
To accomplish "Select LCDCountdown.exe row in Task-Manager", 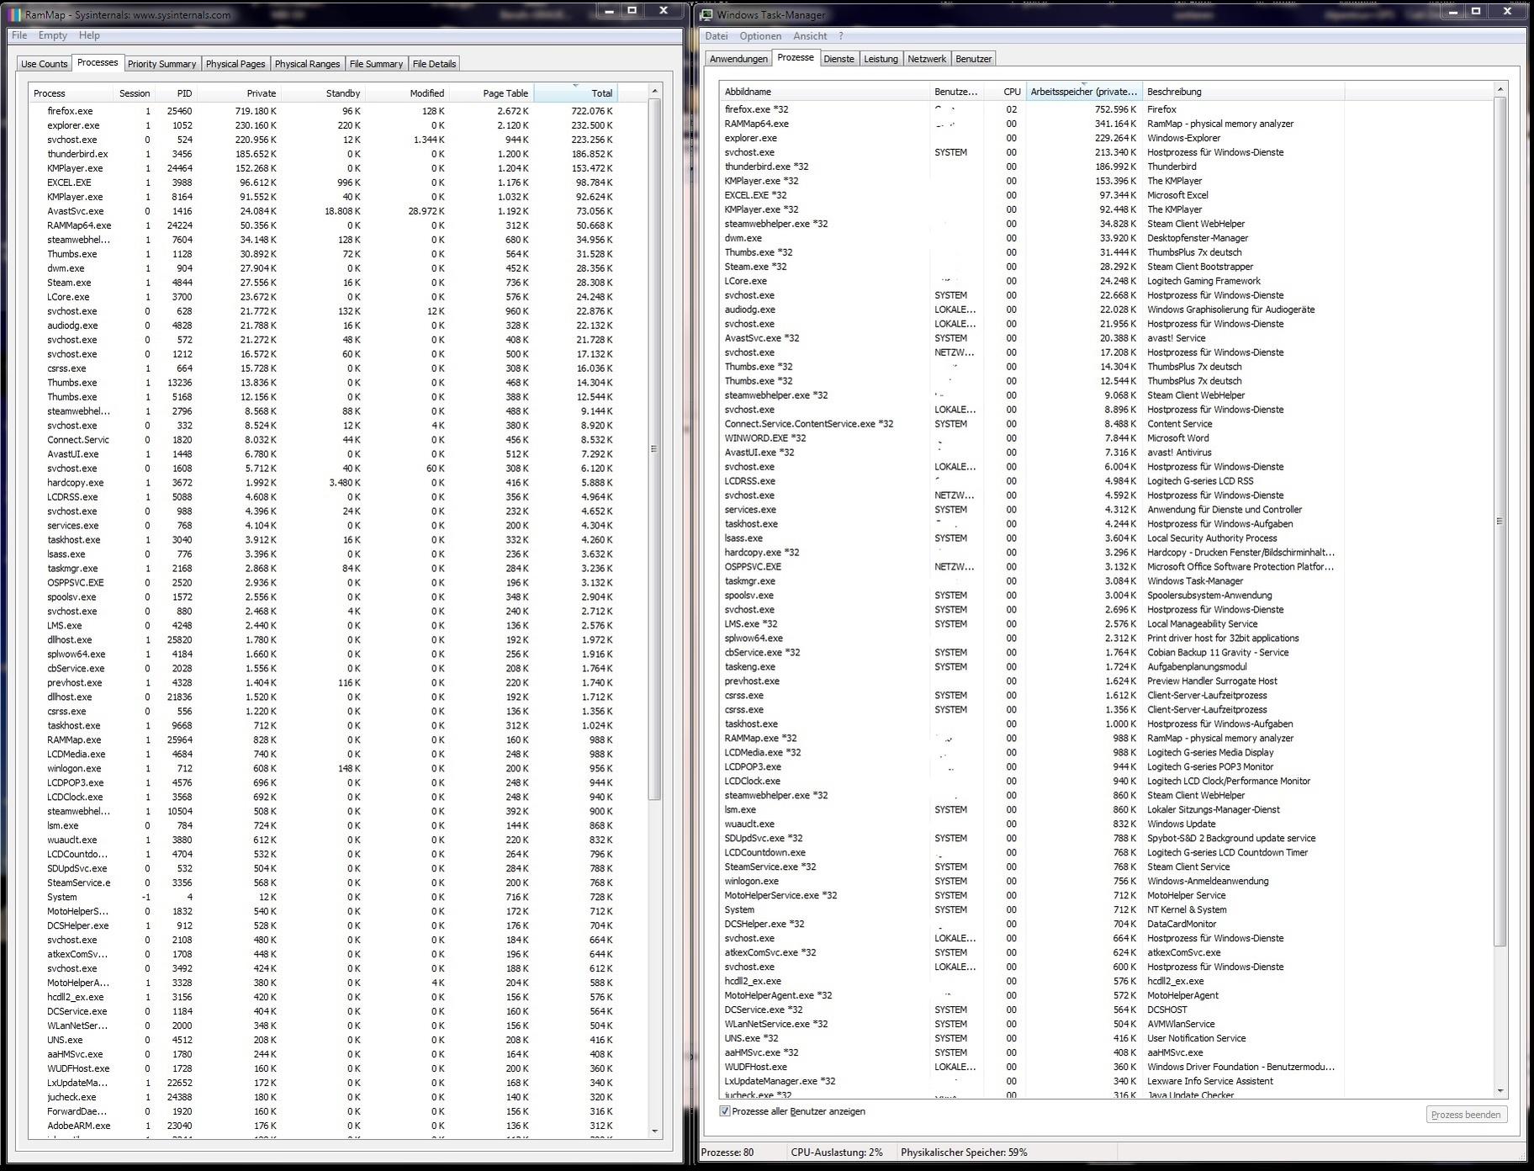I will 1032,853.
